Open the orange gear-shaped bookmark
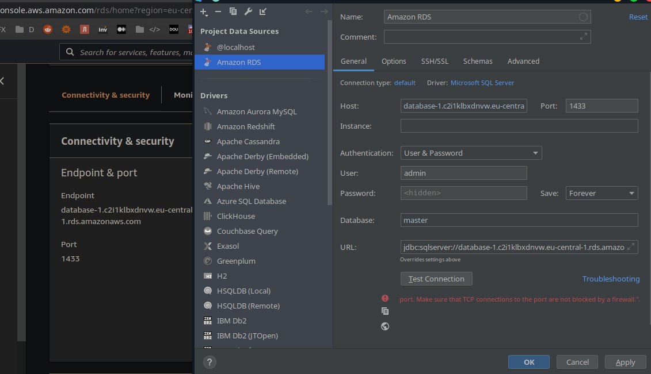The width and height of the screenshot is (651, 374). pyautogui.click(x=66, y=29)
